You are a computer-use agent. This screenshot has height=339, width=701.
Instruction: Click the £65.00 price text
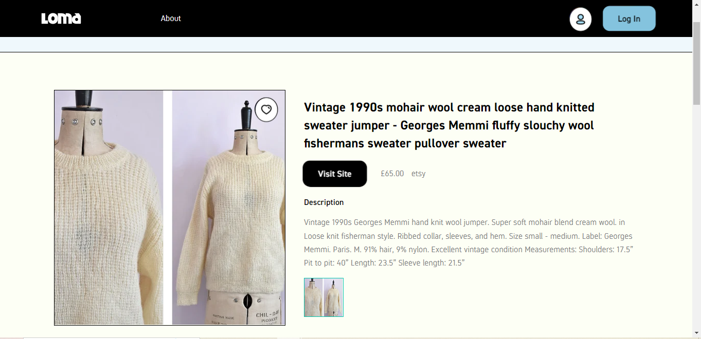(392, 174)
